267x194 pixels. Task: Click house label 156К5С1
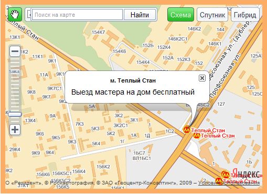tap(62, 173)
